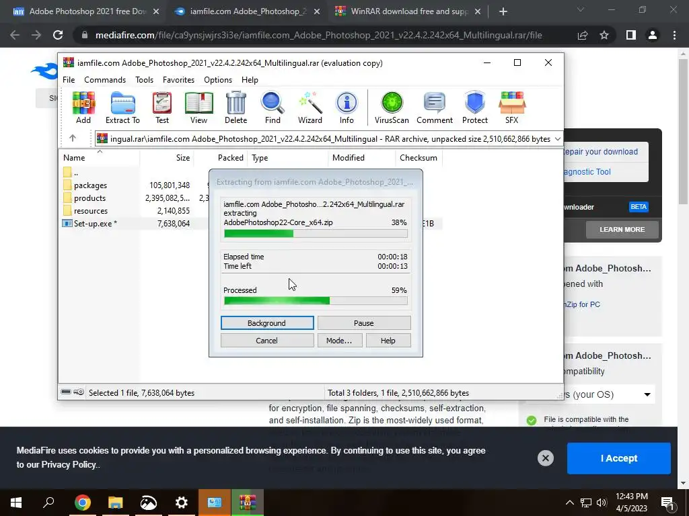689x516 pixels.
Task: Click WinRAR taskbar icon
Action: pyautogui.click(x=248, y=503)
